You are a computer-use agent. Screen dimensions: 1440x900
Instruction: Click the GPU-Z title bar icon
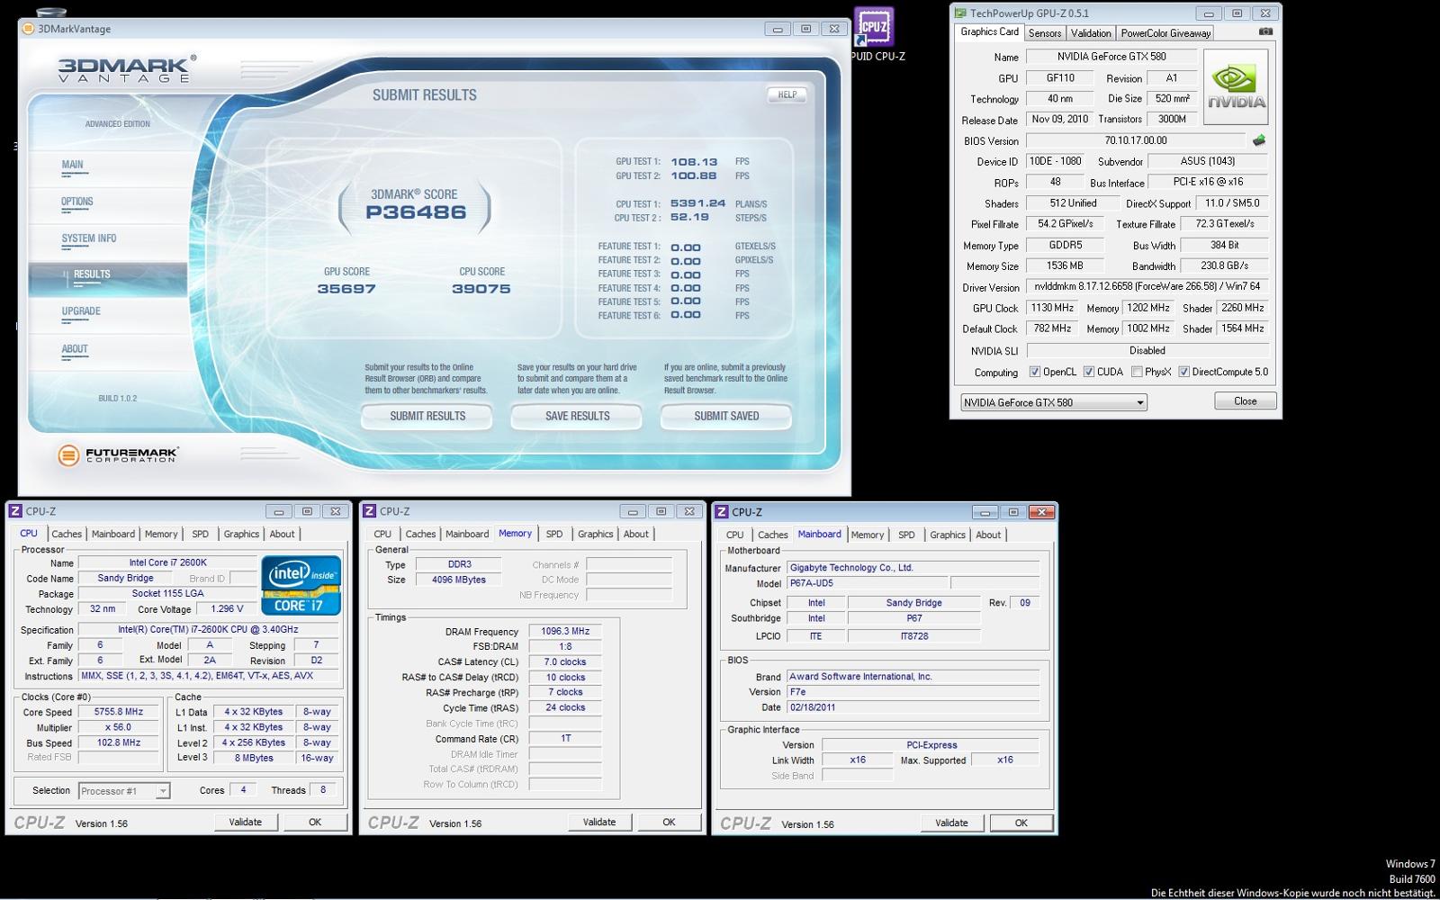point(960,13)
